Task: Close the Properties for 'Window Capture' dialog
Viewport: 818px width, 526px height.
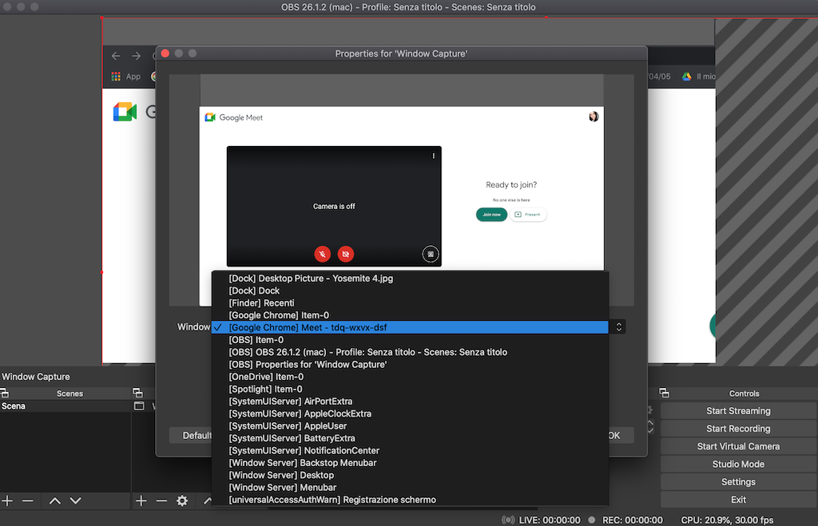Action: [x=165, y=53]
